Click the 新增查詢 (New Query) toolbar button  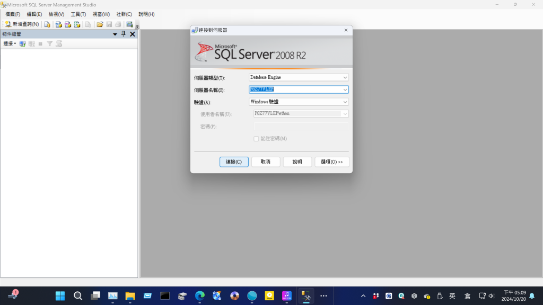(x=22, y=24)
